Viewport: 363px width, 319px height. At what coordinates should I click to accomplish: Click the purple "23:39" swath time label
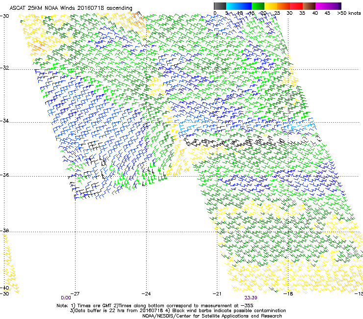(x=251, y=298)
